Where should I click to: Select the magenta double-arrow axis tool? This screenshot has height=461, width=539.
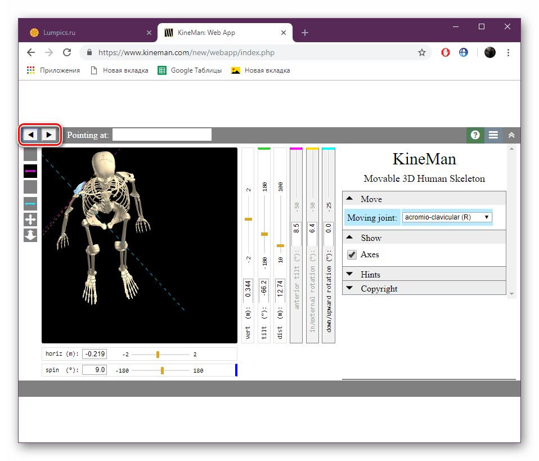pyautogui.click(x=30, y=171)
